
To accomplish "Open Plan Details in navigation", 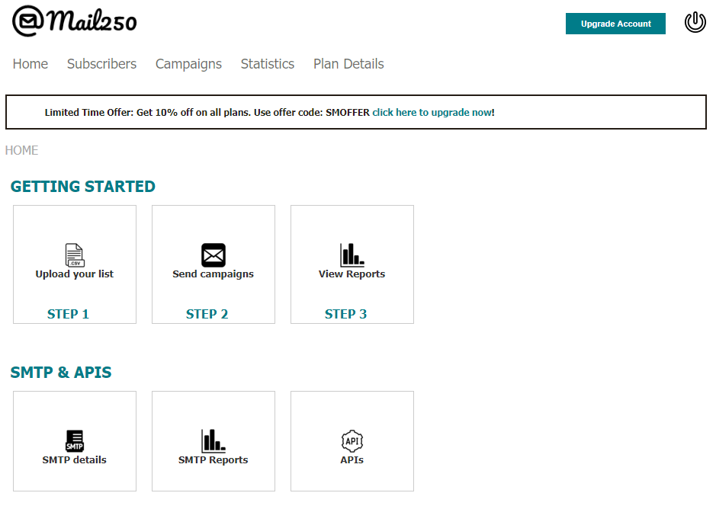I will [x=348, y=64].
